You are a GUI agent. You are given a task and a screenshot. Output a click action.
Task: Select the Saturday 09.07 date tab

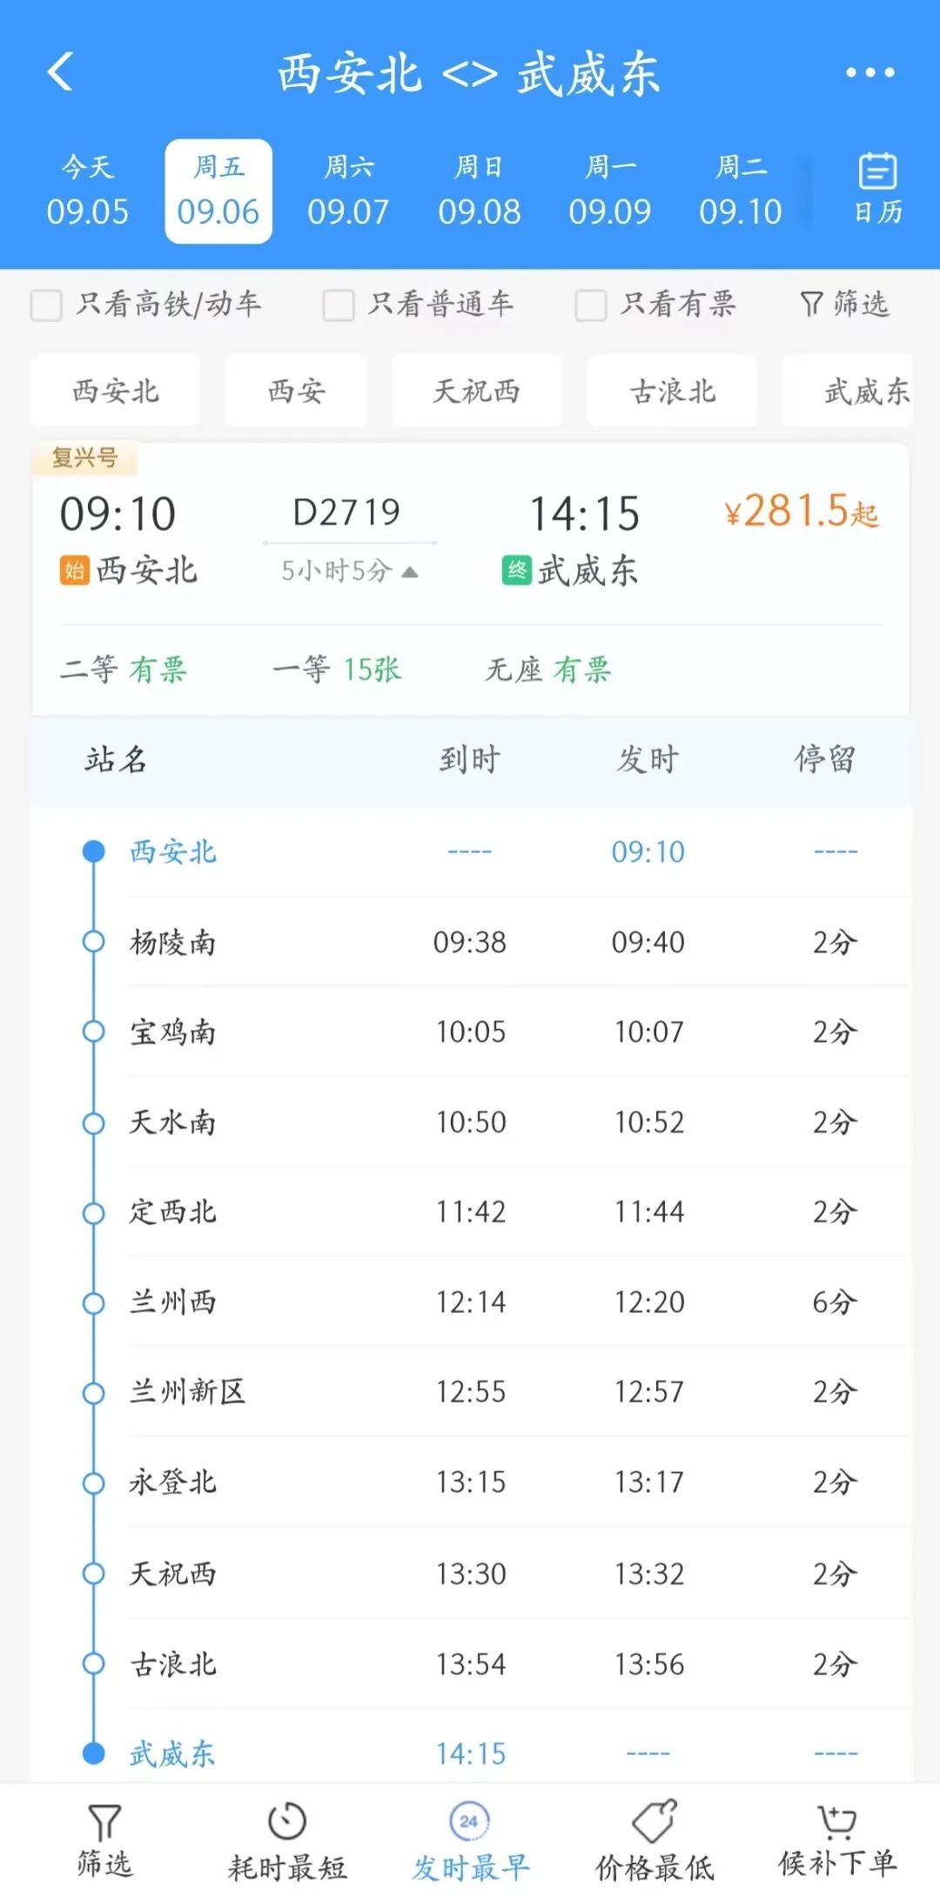[x=348, y=191]
